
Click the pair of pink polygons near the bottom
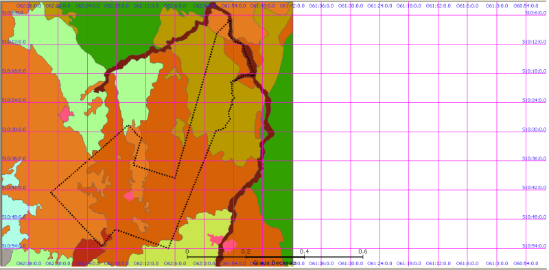(222, 243)
